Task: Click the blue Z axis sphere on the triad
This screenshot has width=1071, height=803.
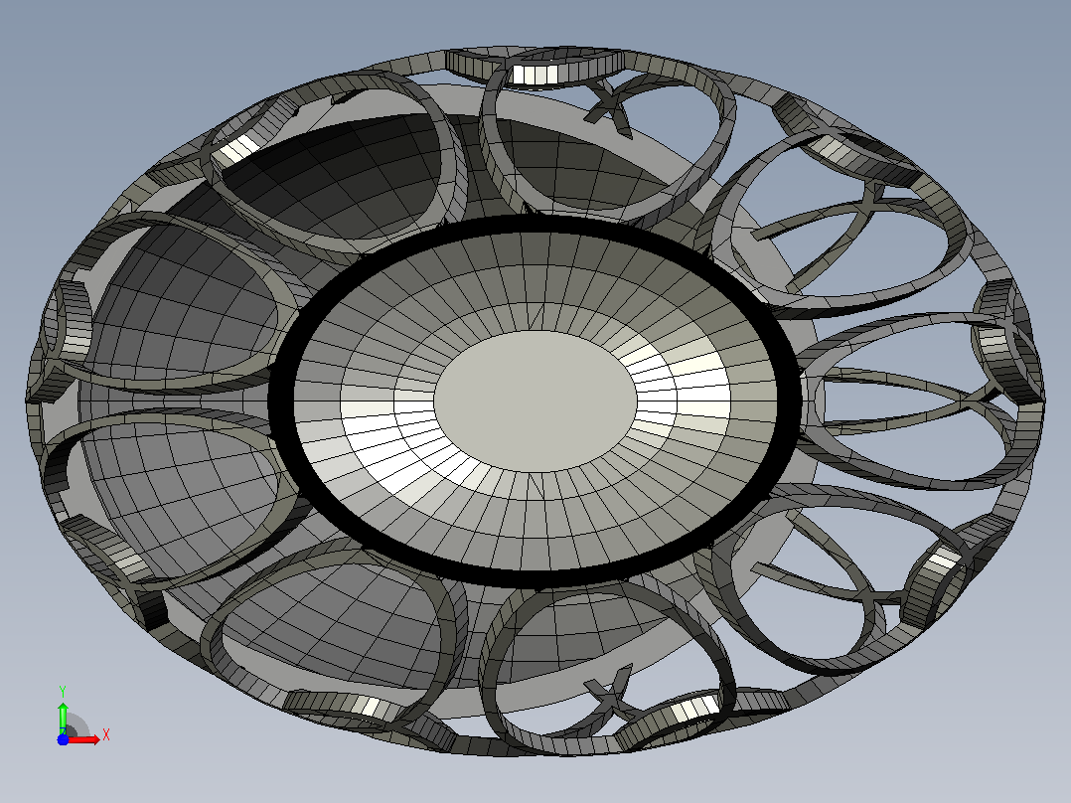Action: tap(63, 740)
